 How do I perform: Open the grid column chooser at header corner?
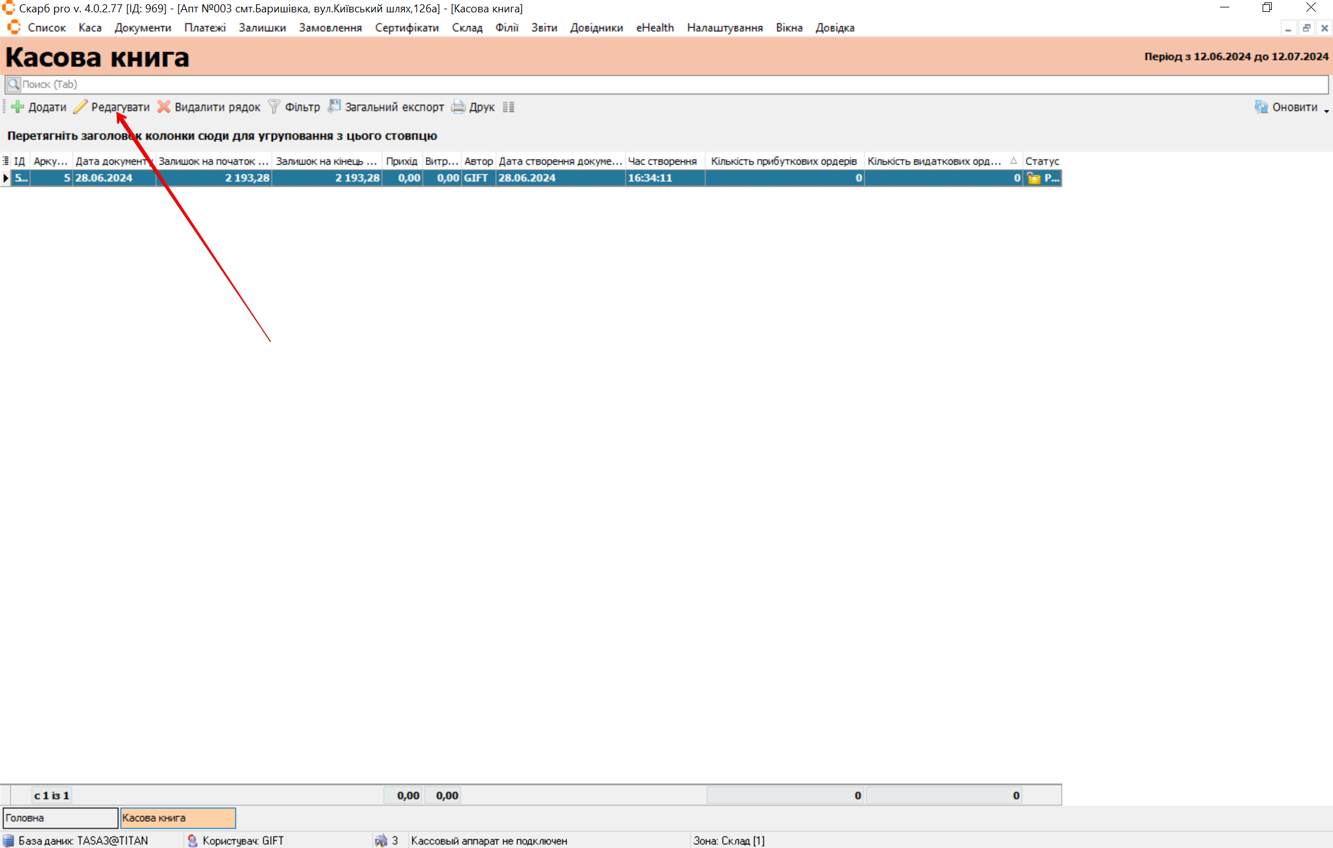click(x=6, y=161)
